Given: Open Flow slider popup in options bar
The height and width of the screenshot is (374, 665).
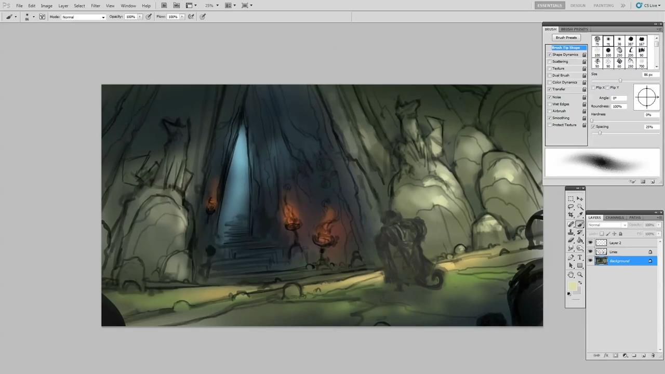Looking at the screenshot, I should pyautogui.click(x=182, y=17).
